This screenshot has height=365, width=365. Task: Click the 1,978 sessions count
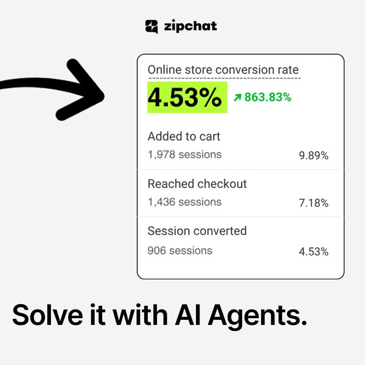click(184, 155)
